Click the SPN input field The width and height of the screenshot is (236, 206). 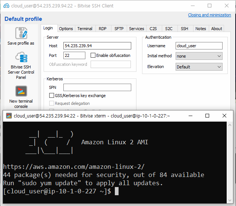[97, 87]
